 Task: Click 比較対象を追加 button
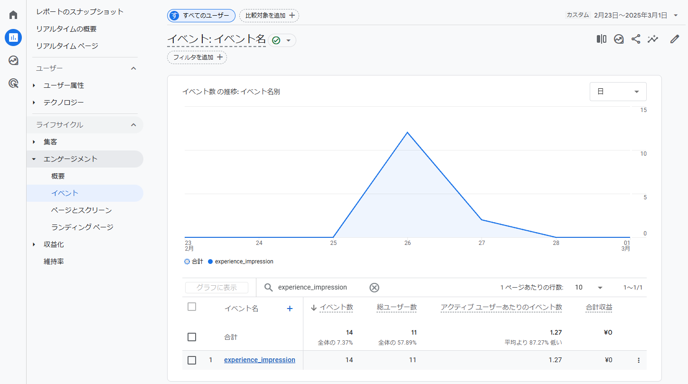tap(269, 16)
